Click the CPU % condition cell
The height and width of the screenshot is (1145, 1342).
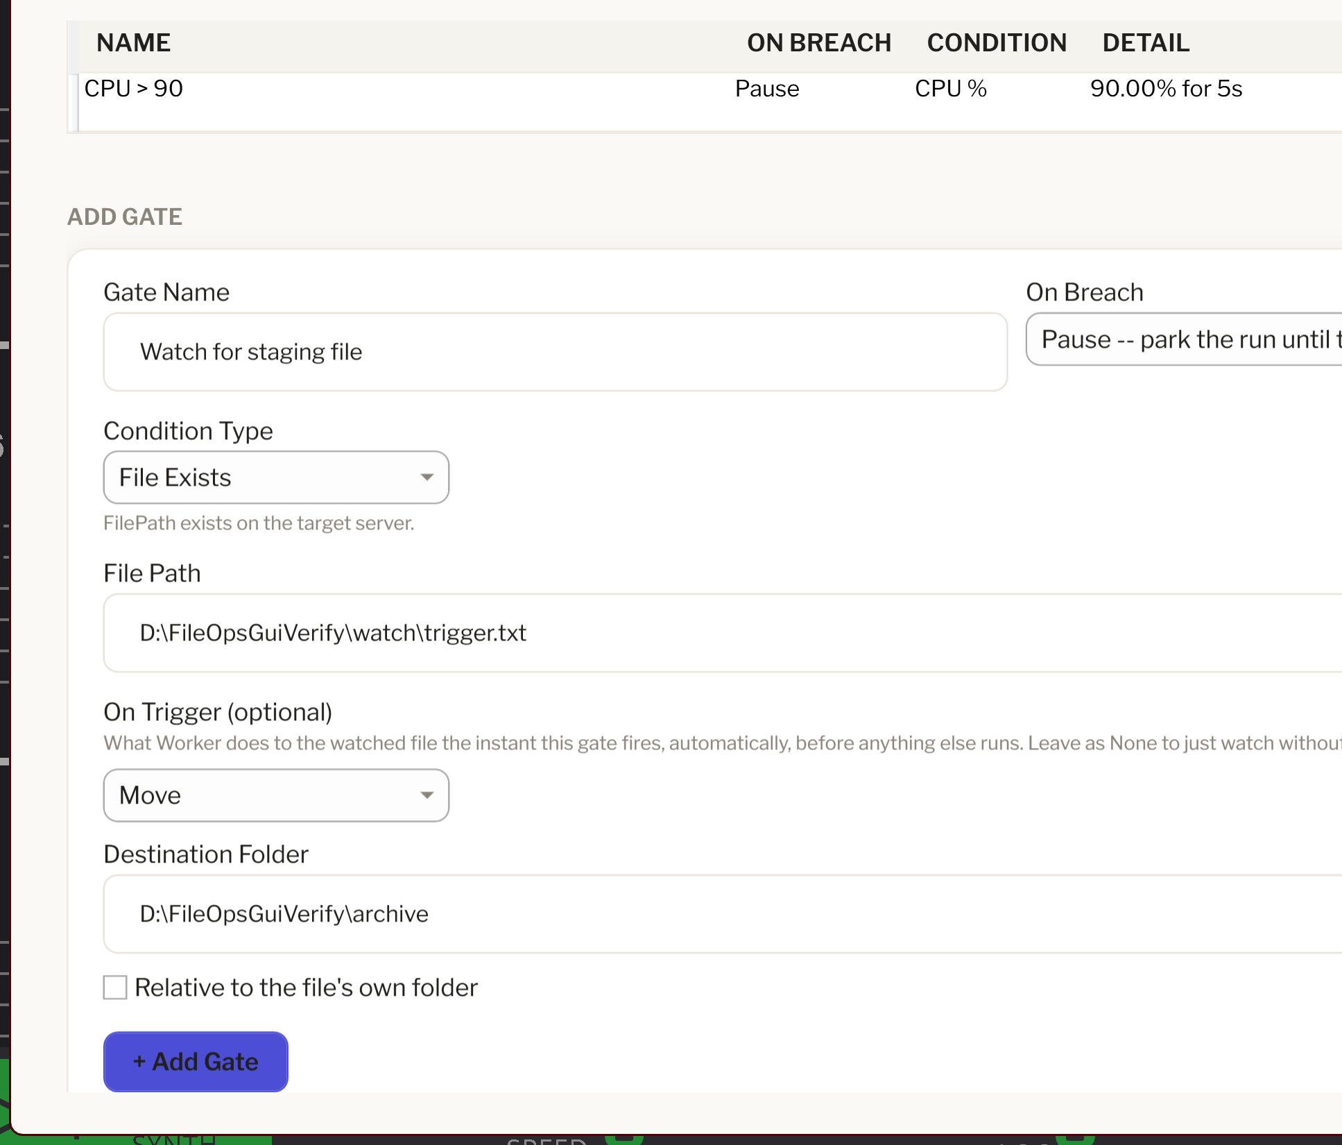click(951, 89)
